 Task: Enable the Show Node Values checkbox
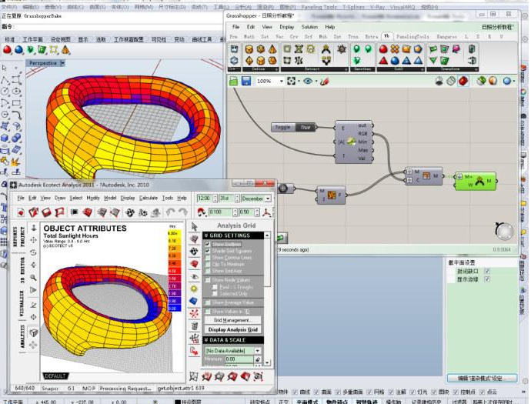[208, 280]
